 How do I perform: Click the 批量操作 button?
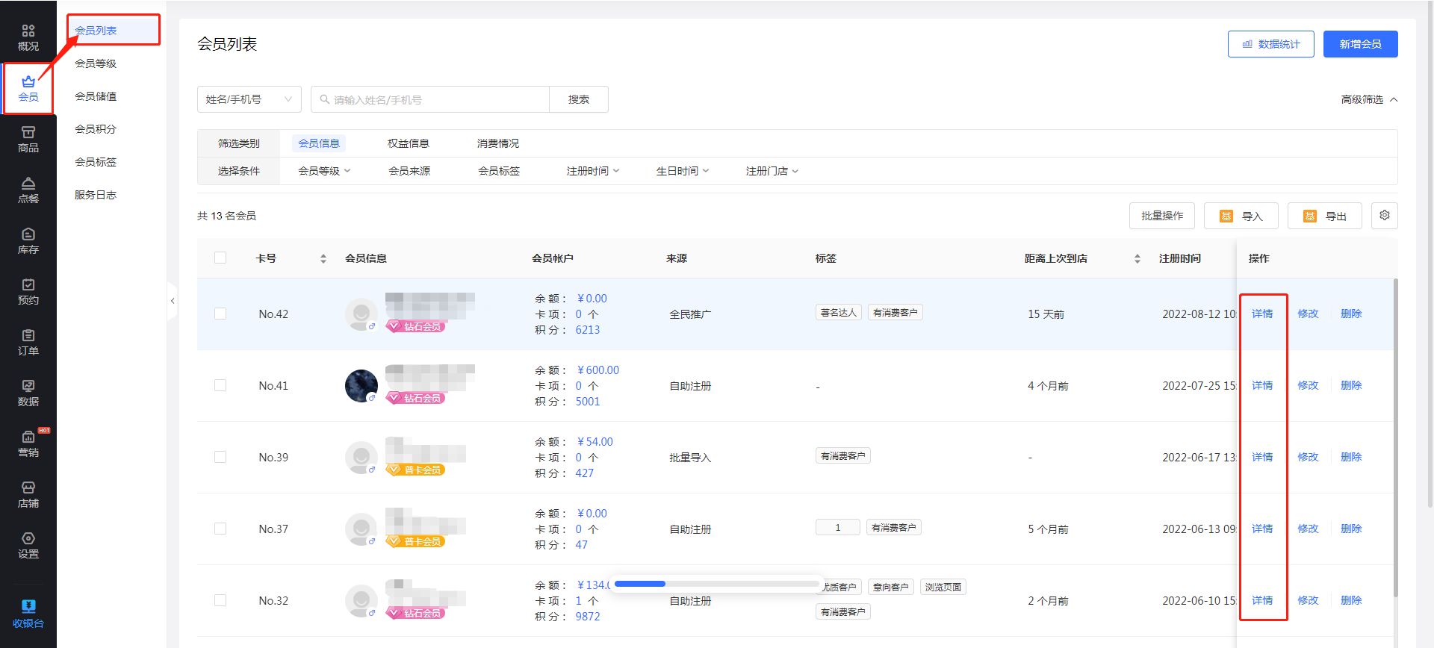coord(1162,216)
